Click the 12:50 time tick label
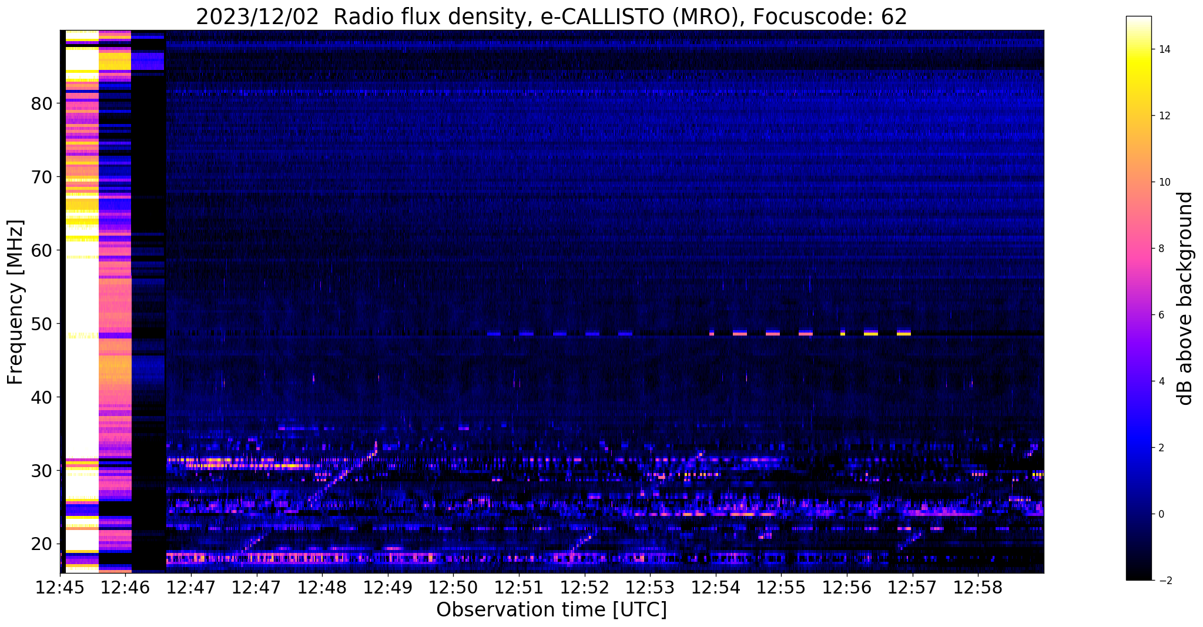Viewport: 1203px width, 627px height. [x=453, y=588]
